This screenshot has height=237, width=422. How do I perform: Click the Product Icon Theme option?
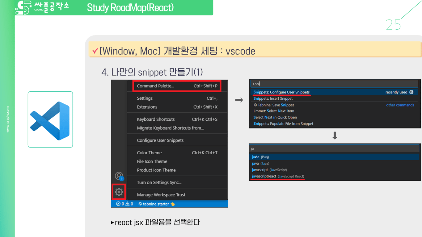156,170
